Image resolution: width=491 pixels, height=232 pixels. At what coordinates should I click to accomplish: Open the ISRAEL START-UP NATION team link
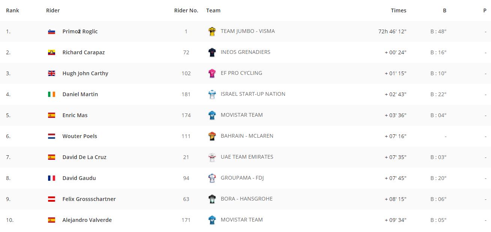(253, 94)
